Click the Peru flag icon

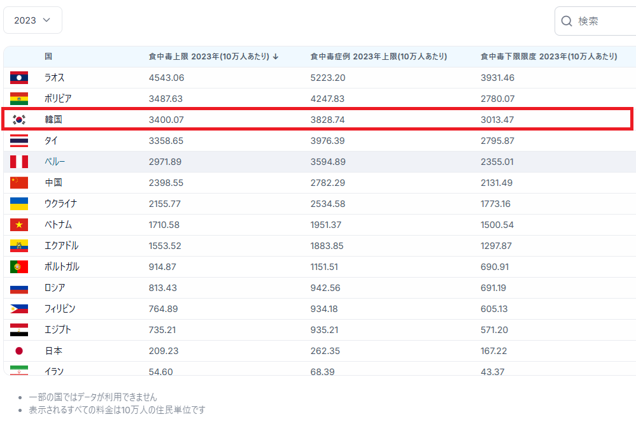click(19, 162)
